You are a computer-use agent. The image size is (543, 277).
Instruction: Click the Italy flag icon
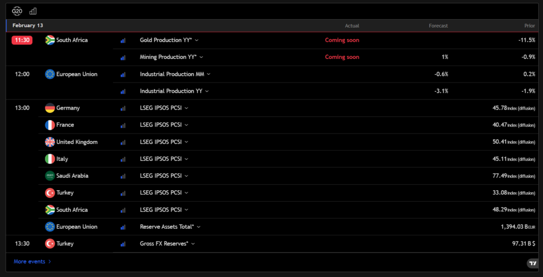[x=50, y=159]
